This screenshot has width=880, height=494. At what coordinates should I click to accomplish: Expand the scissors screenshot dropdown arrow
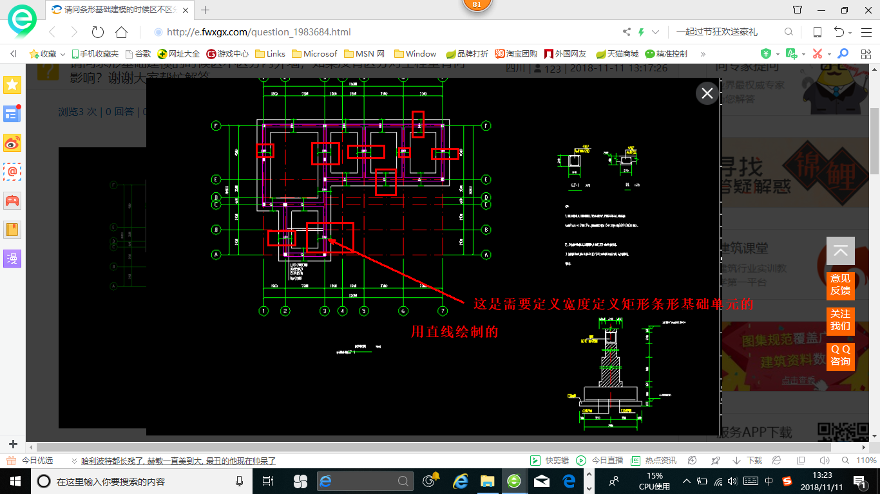(828, 55)
